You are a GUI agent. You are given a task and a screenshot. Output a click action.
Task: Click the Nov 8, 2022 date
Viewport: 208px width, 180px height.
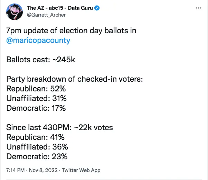tap(40, 170)
